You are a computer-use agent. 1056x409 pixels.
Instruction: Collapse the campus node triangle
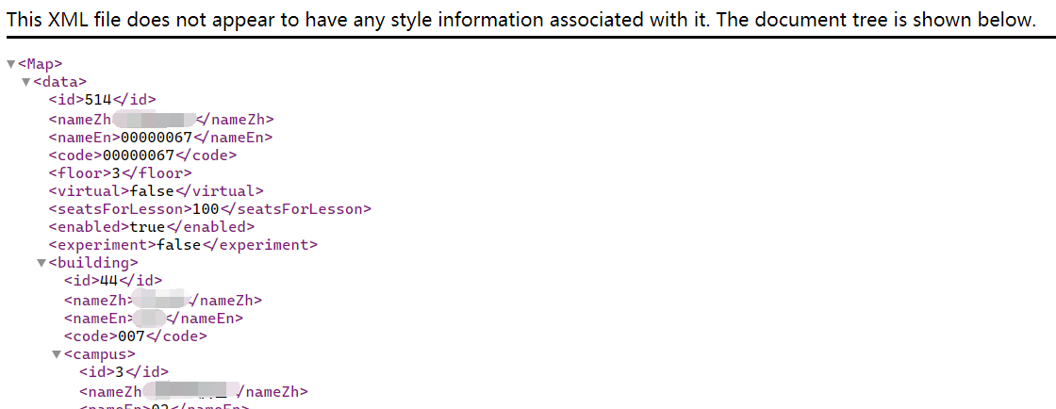click(56, 354)
